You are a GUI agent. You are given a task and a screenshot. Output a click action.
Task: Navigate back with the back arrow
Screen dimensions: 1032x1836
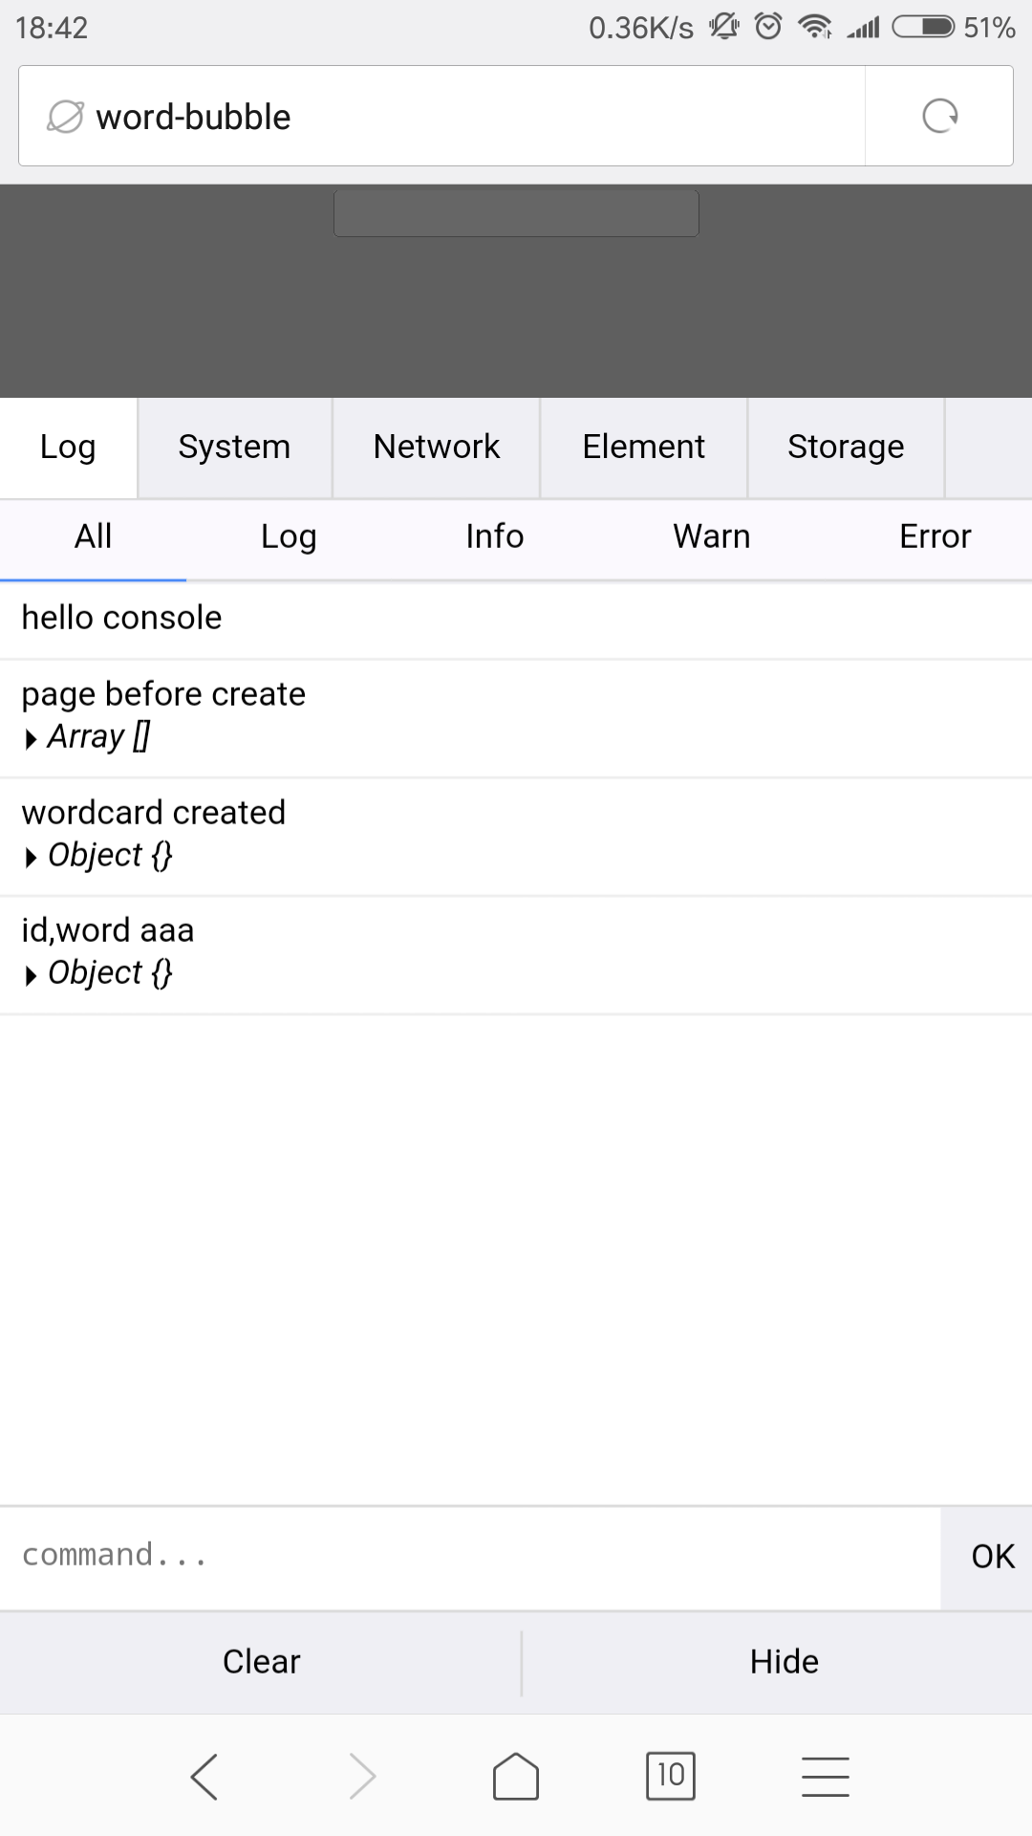pos(204,1776)
